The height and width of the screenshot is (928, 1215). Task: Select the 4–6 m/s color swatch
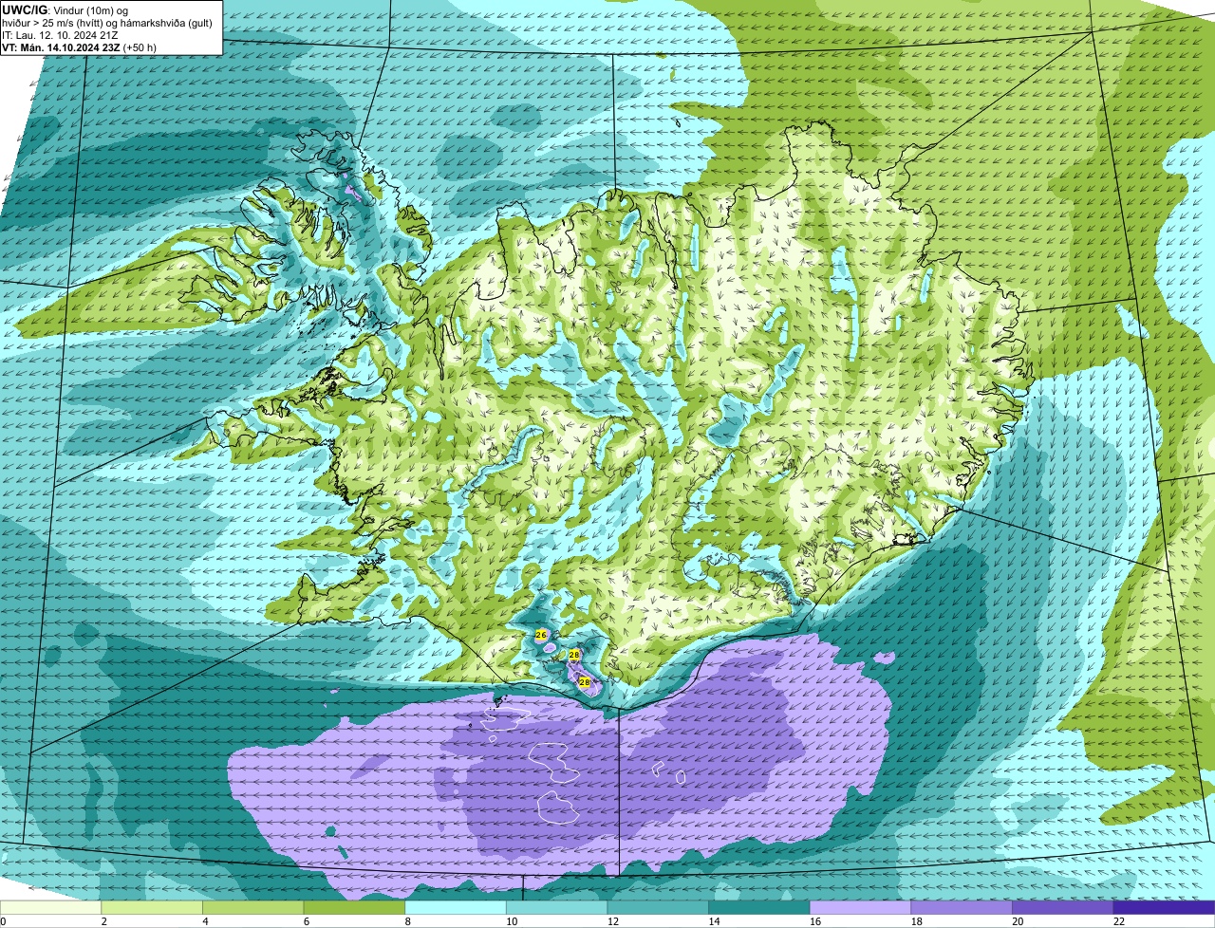pyautogui.click(x=252, y=907)
